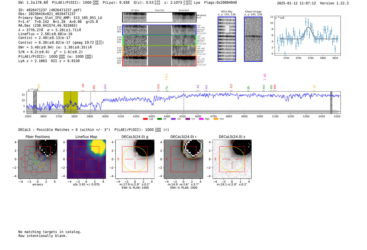Open the With Sky cutout image
Image resolution: width=367 pixels, height=250 pixels.
tap(227, 39)
